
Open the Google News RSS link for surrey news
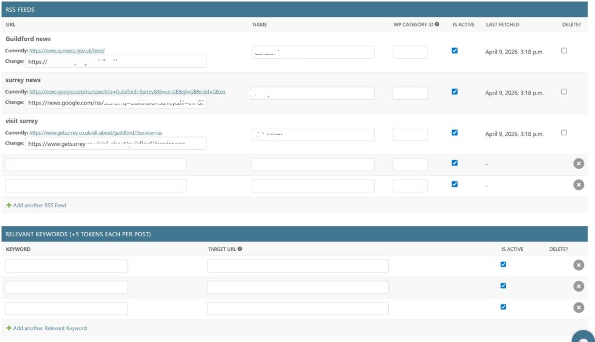point(129,92)
